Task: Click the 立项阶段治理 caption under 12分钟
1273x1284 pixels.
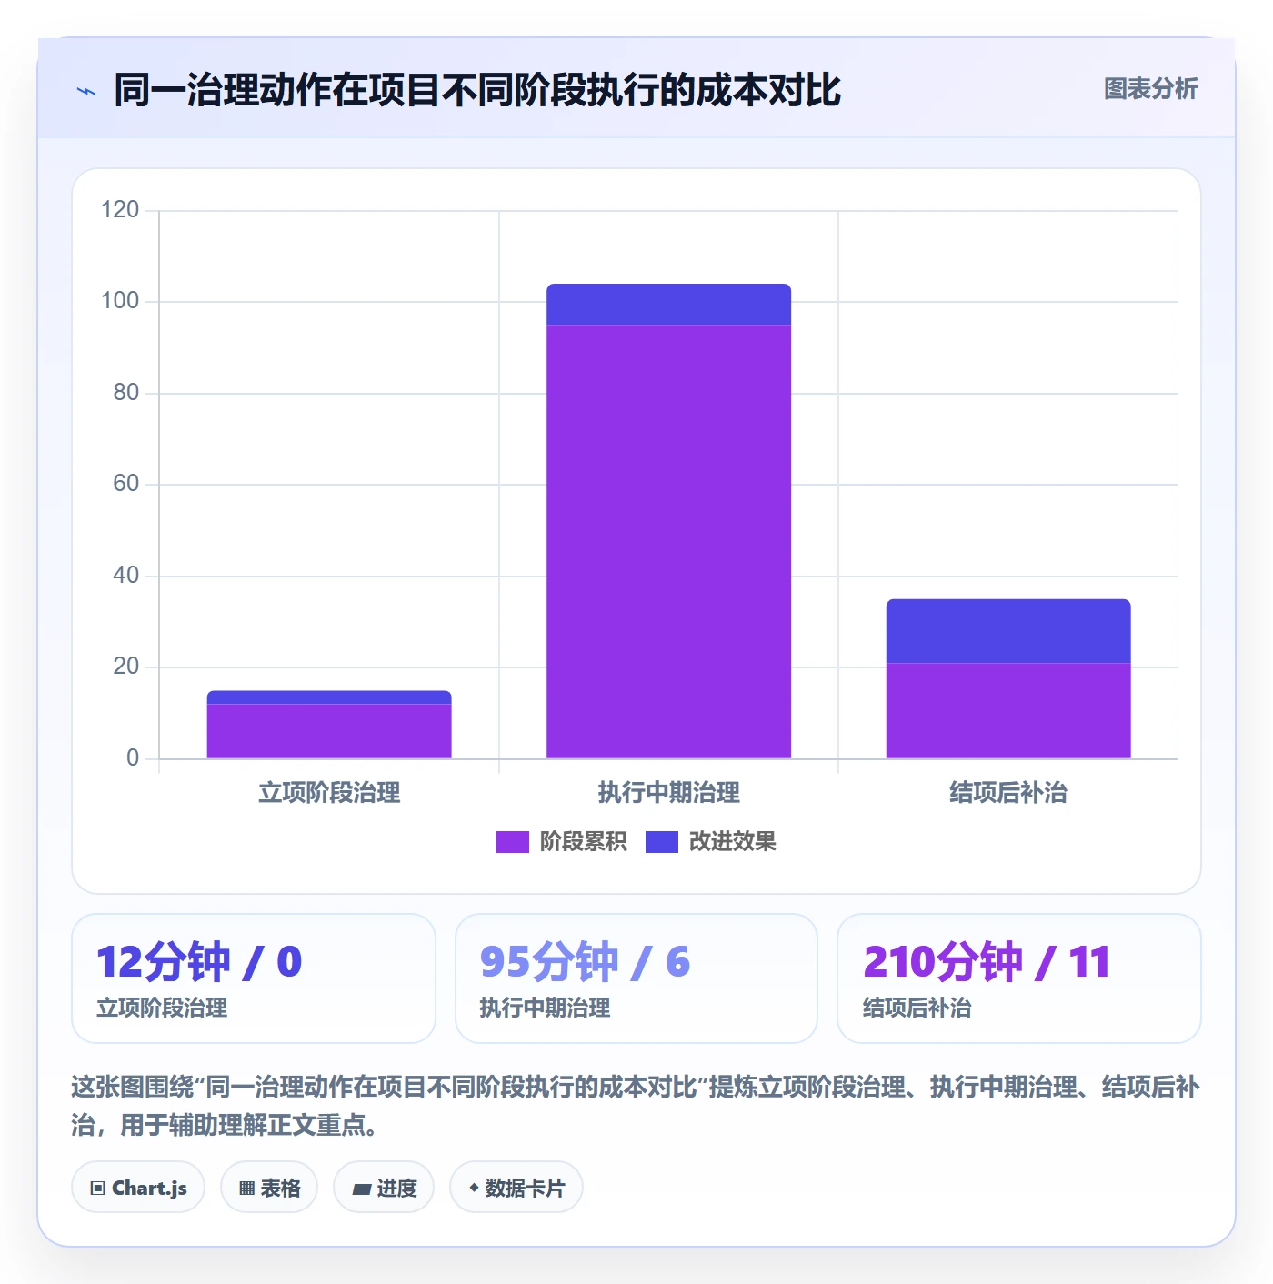Action: [x=162, y=1008]
